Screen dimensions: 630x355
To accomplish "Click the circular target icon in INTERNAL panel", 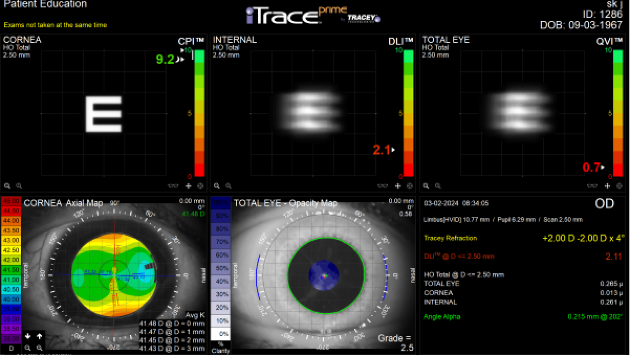I will [x=410, y=186].
